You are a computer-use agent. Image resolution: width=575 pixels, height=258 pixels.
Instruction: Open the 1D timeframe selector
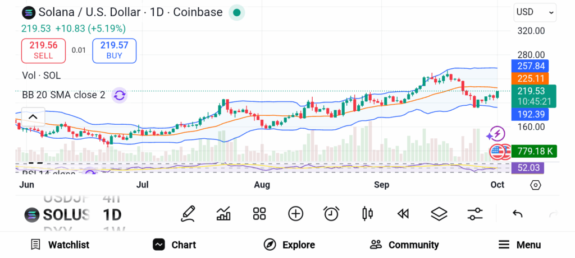[x=112, y=215]
